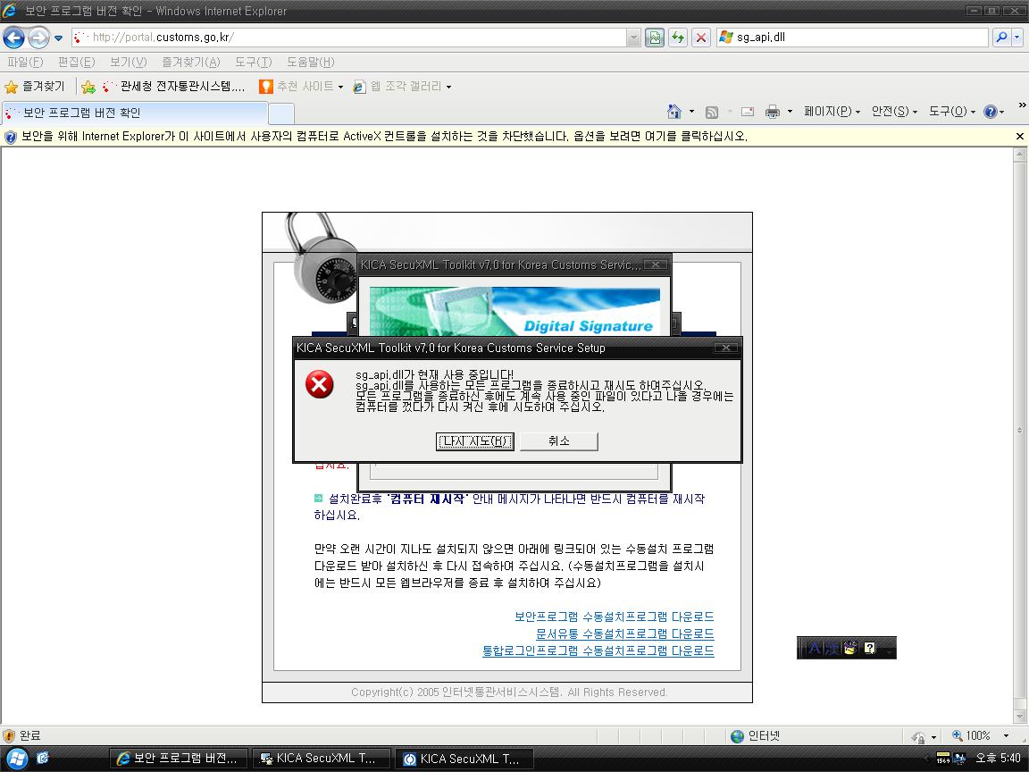Click the Read mail icon
The image size is (1029, 772).
click(748, 112)
